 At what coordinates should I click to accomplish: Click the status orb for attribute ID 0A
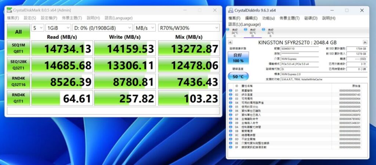(x=231, y=127)
